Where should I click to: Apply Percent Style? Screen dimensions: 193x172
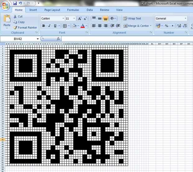coord(167,26)
